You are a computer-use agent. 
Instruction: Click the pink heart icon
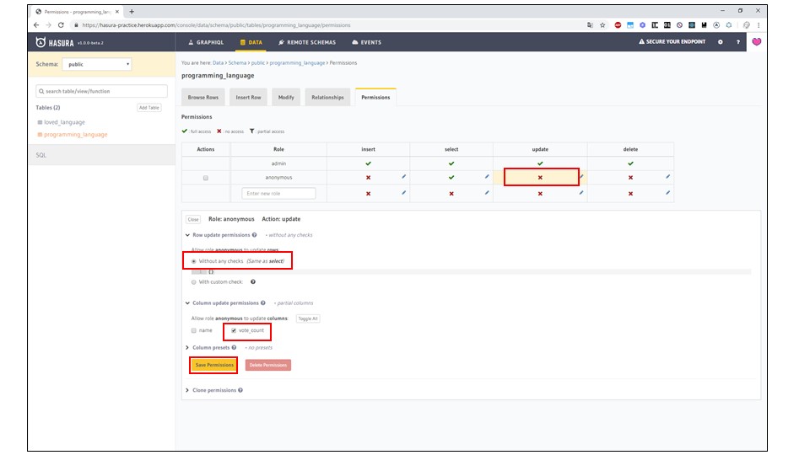point(756,42)
